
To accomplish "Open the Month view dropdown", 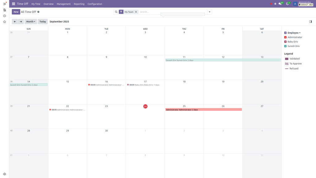I will tap(31, 22).
